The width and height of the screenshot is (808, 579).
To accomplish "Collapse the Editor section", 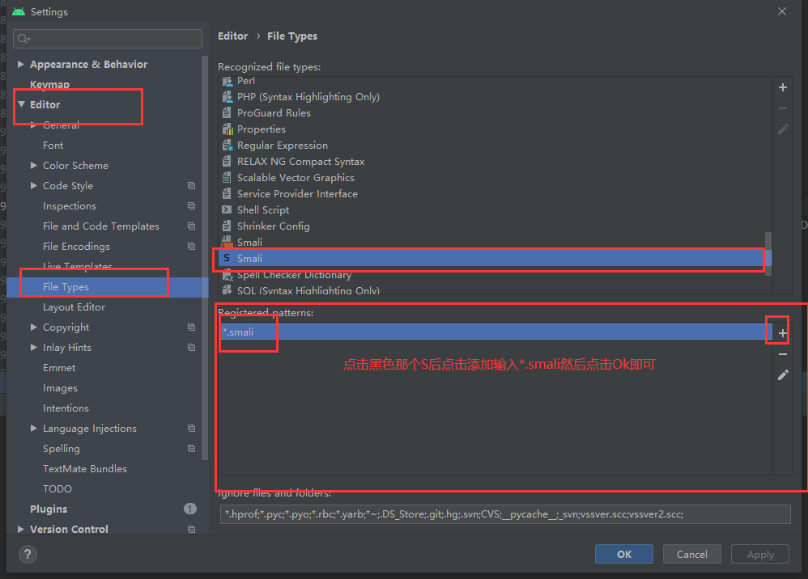I will pos(21,104).
